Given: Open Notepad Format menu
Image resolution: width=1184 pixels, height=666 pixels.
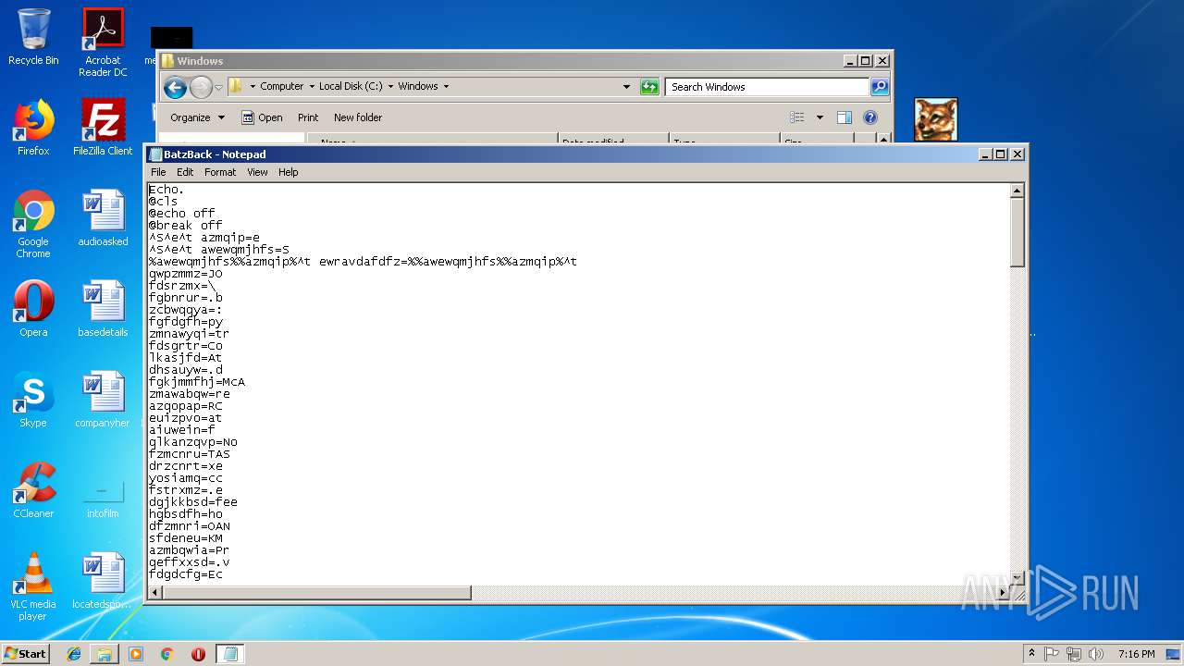Looking at the screenshot, I should click(220, 172).
